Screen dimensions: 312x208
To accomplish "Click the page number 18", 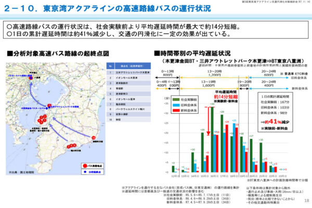I will pyautogui.click(x=305, y=200).
